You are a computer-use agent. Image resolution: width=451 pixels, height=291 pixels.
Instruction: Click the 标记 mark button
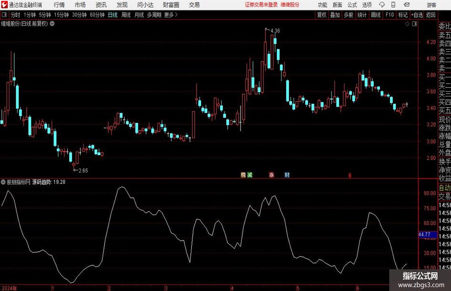click(x=403, y=15)
